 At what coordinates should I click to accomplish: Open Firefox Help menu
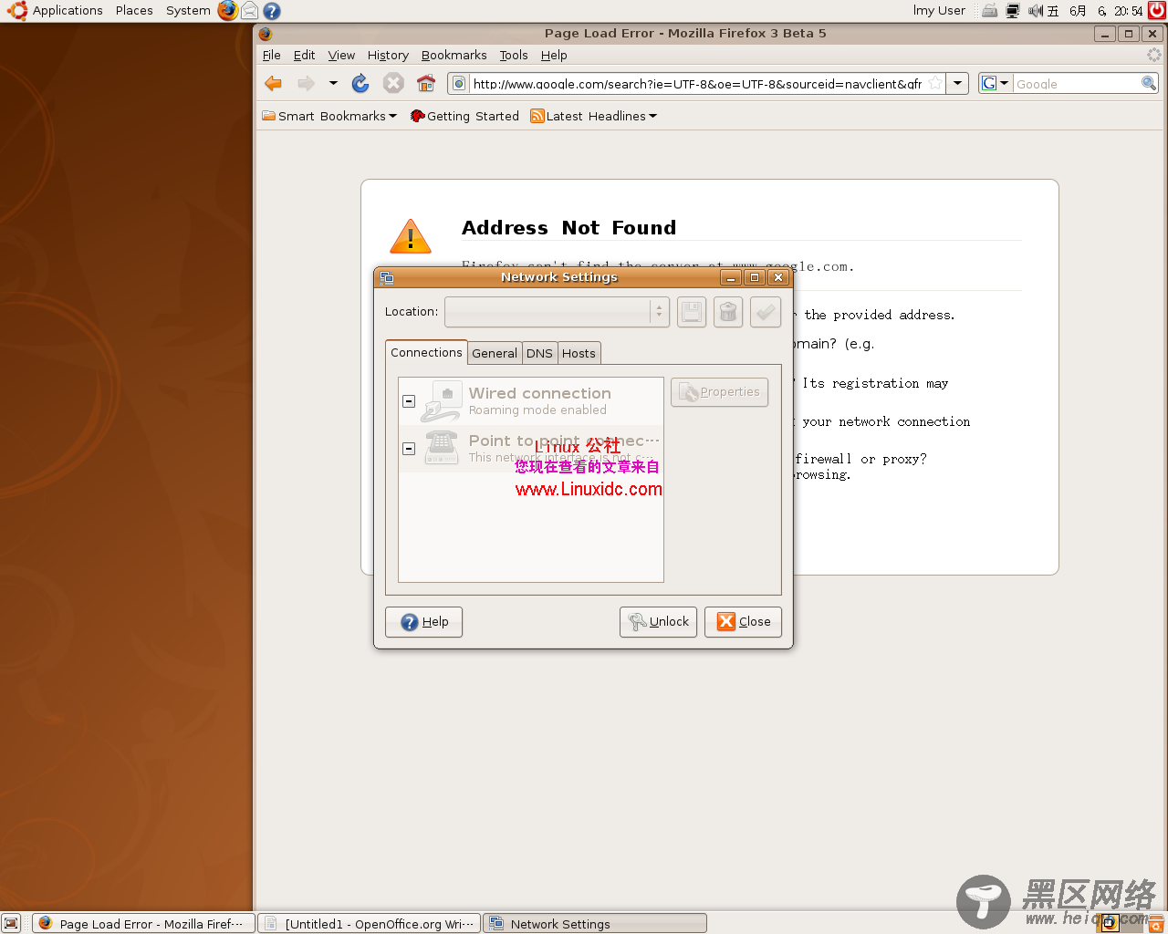(554, 55)
